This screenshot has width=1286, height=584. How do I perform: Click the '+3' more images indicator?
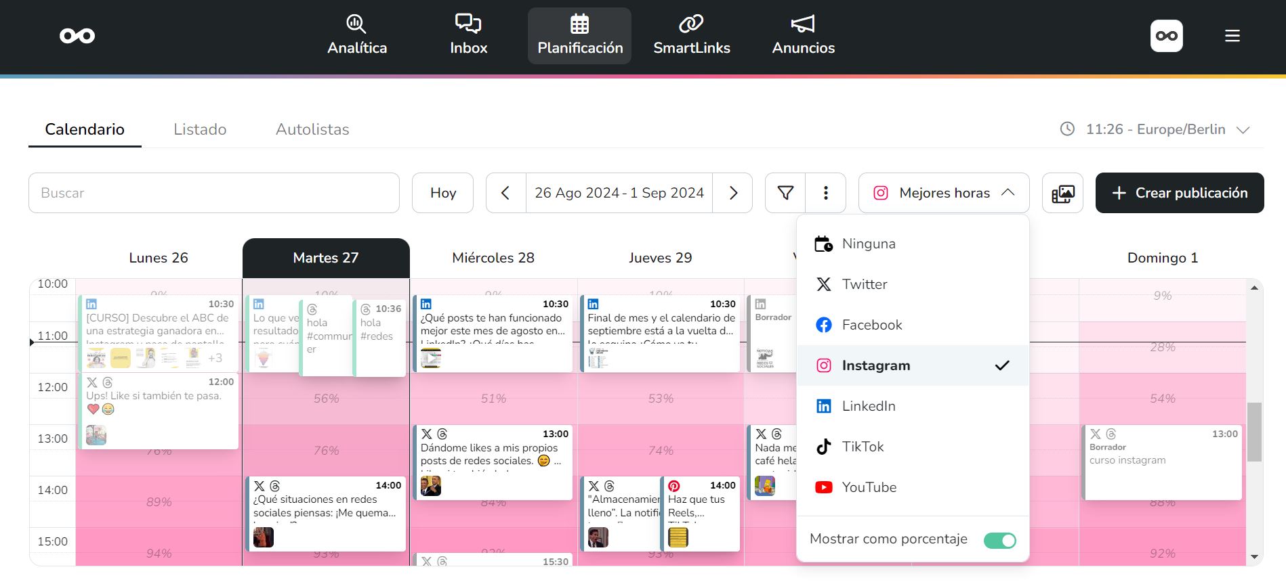(x=215, y=358)
